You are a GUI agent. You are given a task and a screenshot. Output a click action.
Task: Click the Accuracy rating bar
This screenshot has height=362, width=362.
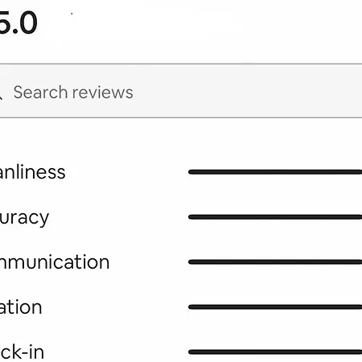coord(275,217)
